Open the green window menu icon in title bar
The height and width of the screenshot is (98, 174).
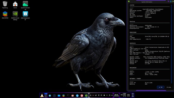tap(129, 1)
